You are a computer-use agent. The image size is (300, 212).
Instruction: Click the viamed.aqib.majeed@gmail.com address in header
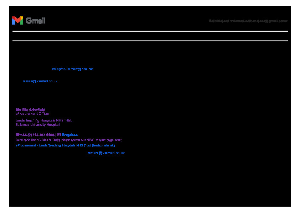click(259, 21)
